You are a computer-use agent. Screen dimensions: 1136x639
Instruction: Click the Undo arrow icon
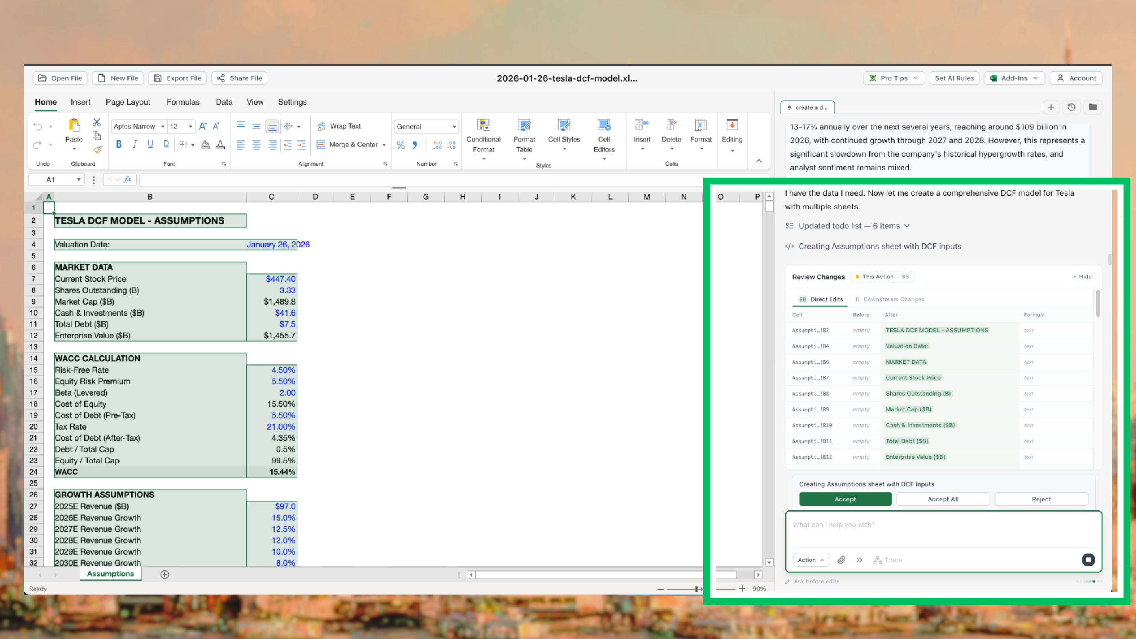tap(37, 127)
